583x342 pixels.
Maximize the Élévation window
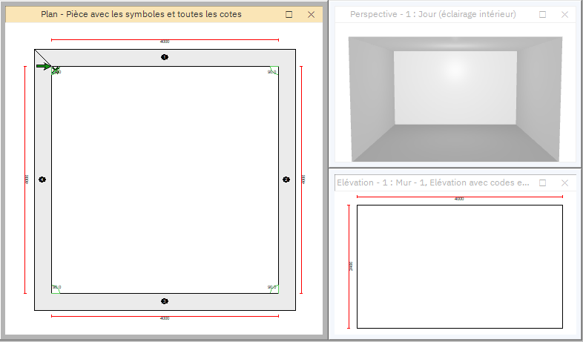tap(543, 182)
